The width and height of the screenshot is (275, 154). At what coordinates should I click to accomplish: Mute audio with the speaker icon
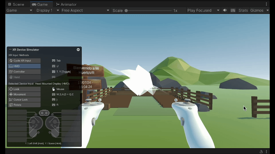coord(225,10)
